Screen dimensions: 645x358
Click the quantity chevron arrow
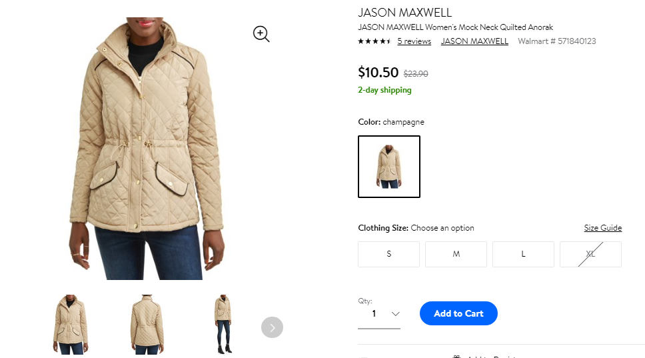click(x=396, y=314)
